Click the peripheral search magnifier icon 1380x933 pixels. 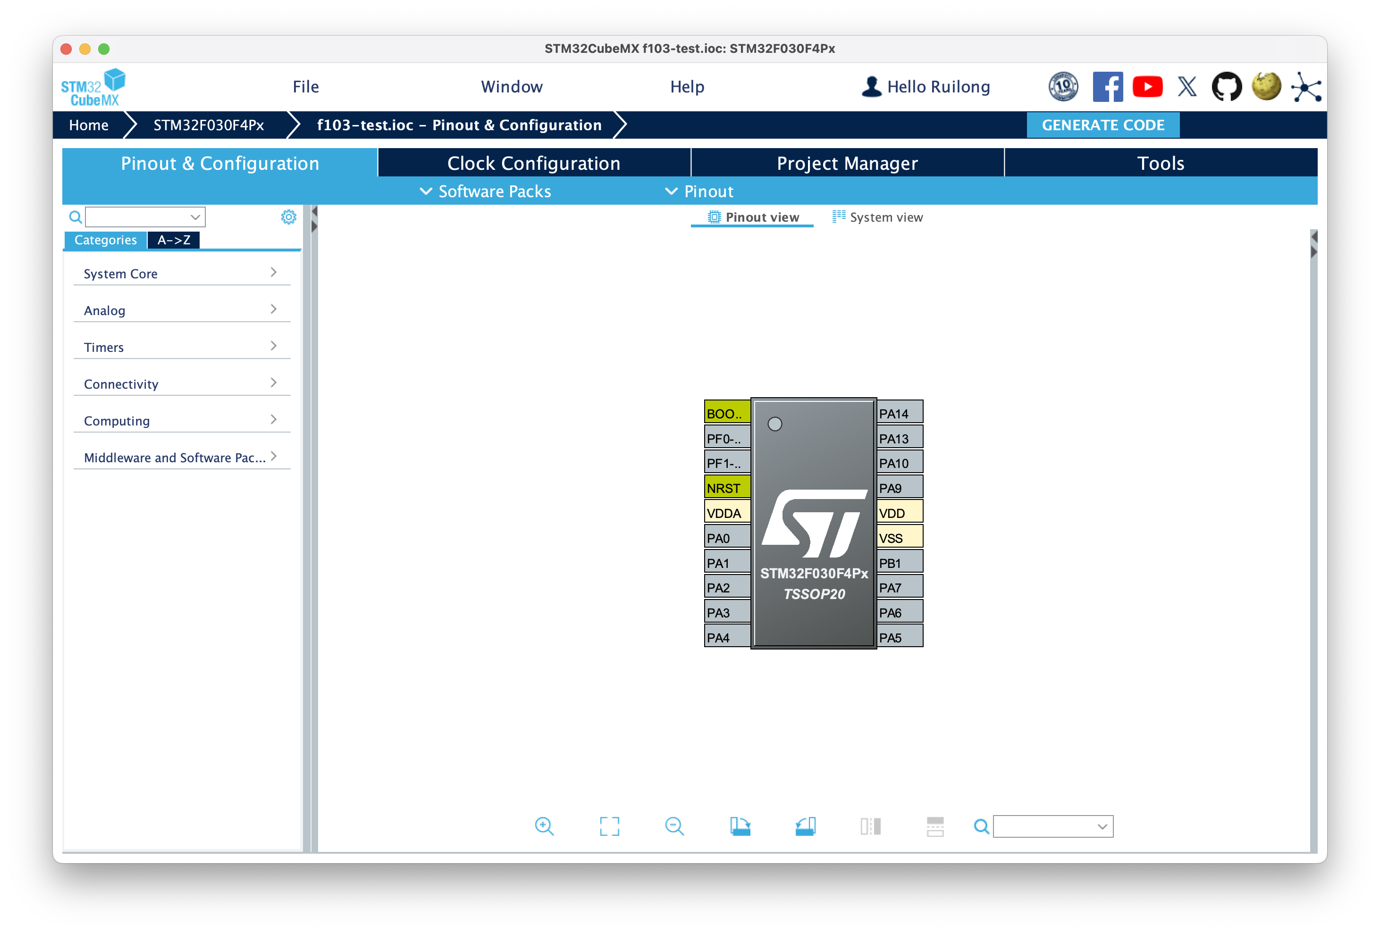(x=76, y=217)
